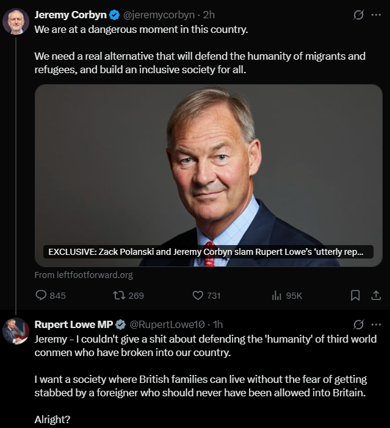Viewport: 390px width, 428px height.
Task: Repost Jeremy Corbyn's tweet
Action: [119, 296]
